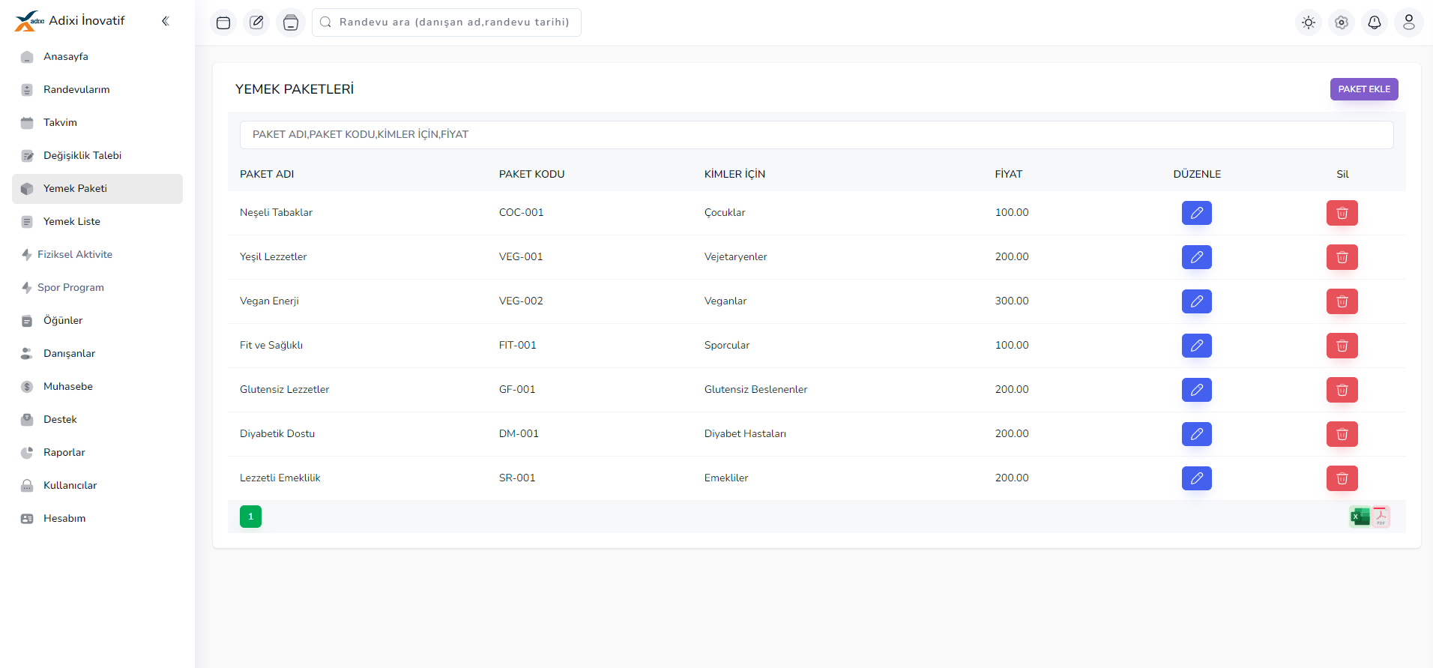Open Fiziksel Aktivite sidebar item

[97, 255]
